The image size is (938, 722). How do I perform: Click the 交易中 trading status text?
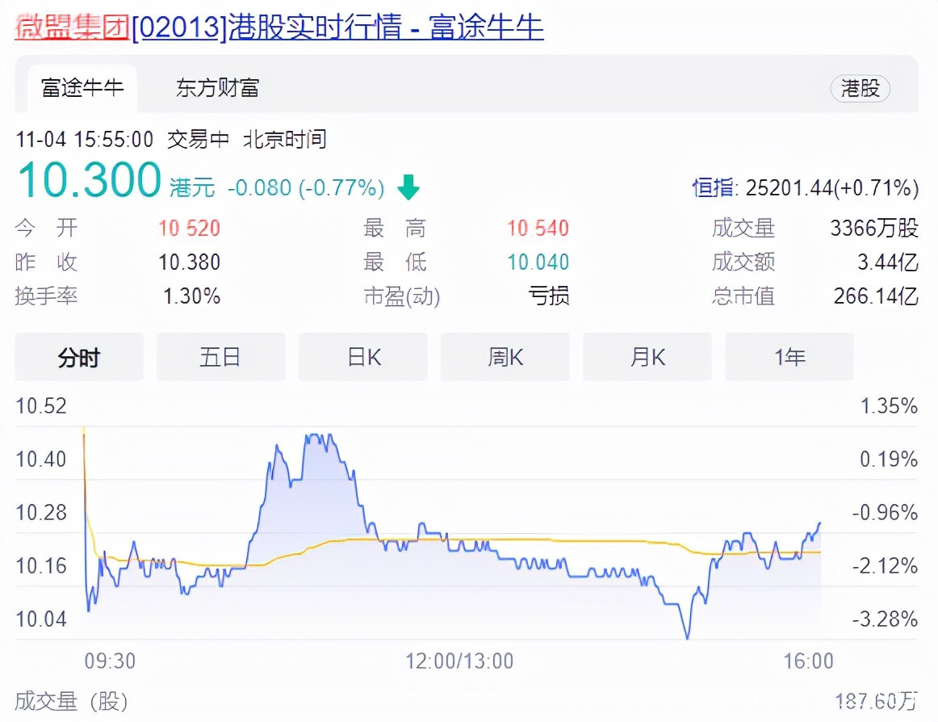[x=198, y=140]
